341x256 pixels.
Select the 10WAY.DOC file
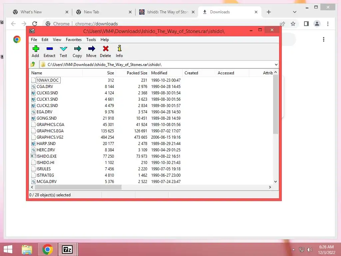point(48,80)
